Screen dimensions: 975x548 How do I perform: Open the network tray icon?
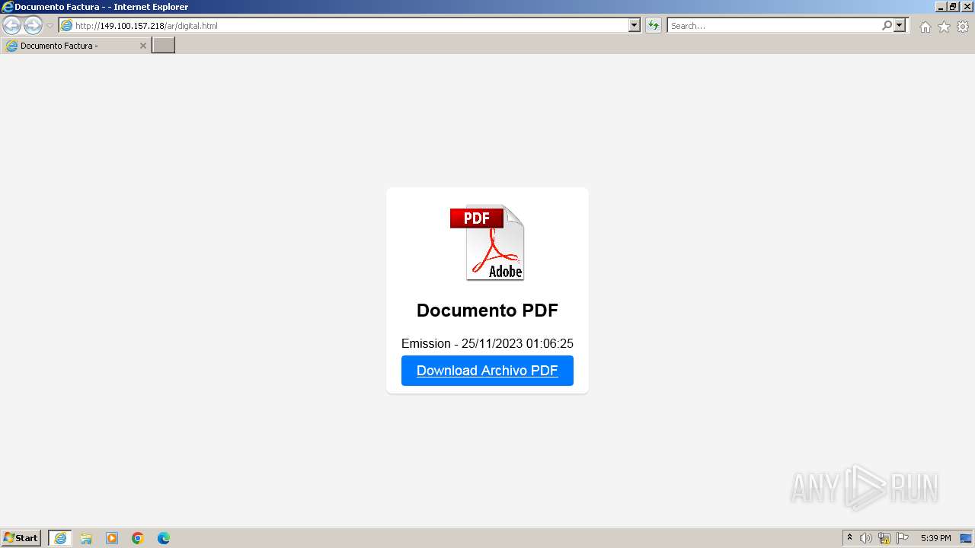884,538
